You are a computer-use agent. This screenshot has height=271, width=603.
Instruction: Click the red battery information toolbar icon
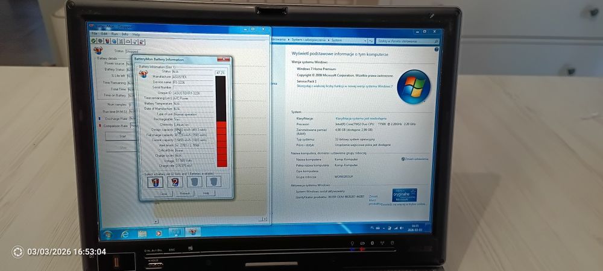(107, 41)
